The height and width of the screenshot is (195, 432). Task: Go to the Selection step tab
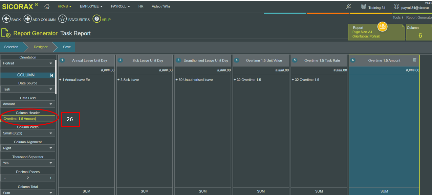coord(11,47)
